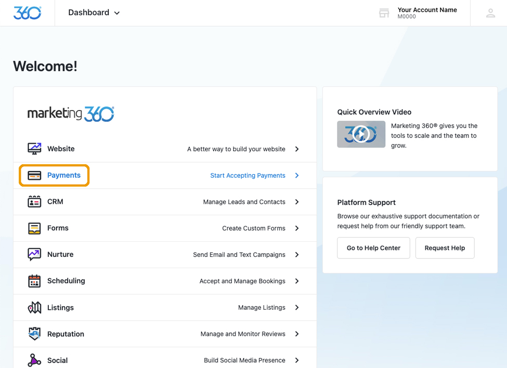Screen dimensions: 507x368
Task: Open the CRM menu item
Action: click(165, 202)
